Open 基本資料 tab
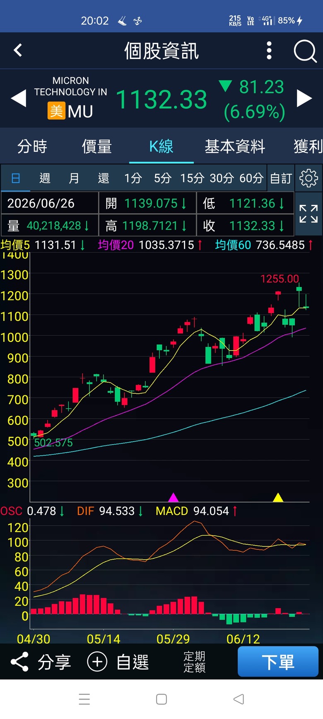 tap(235, 146)
